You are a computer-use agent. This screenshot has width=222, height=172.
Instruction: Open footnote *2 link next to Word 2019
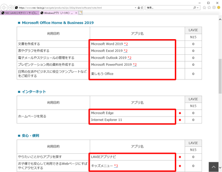[126, 44]
